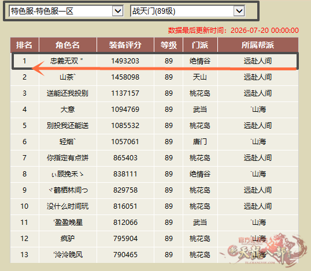
Task: Select character name 別投我还能送
Action: (68, 126)
